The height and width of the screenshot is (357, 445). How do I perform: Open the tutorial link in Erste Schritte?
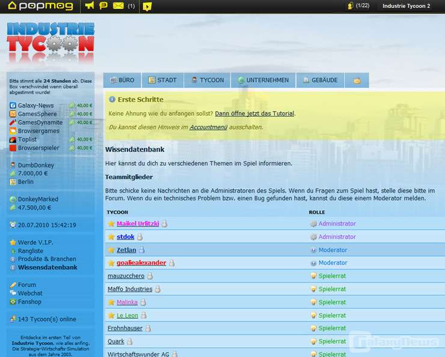[254, 113]
